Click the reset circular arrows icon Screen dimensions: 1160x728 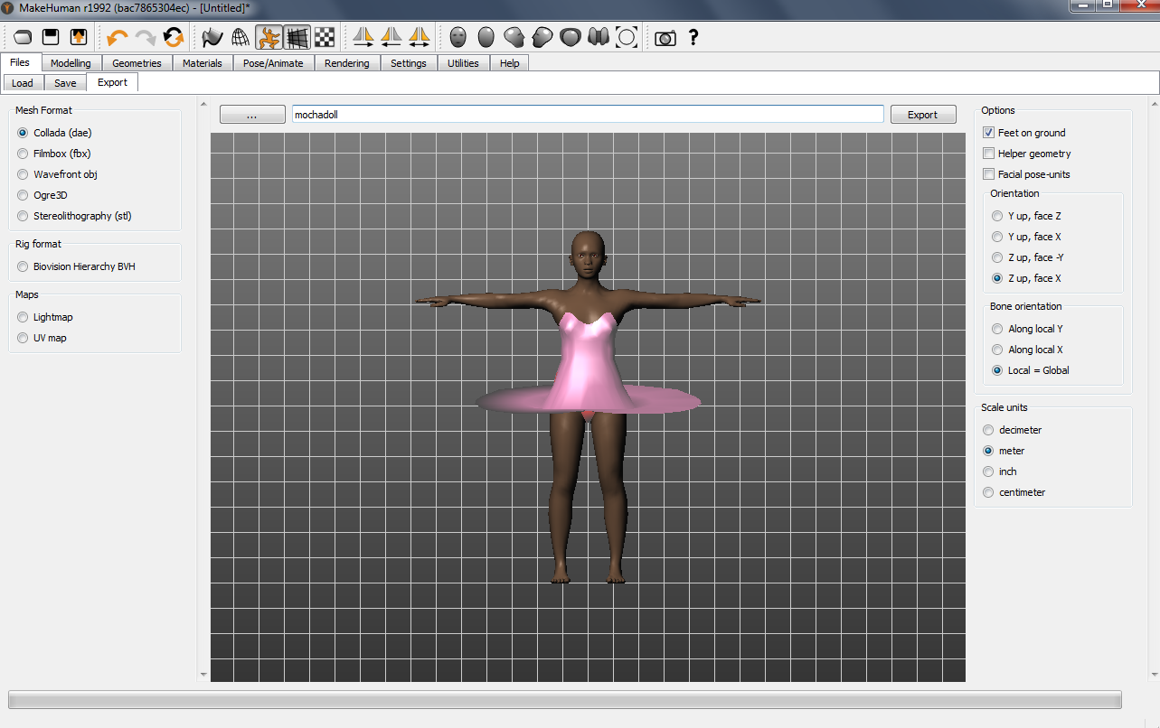click(174, 37)
